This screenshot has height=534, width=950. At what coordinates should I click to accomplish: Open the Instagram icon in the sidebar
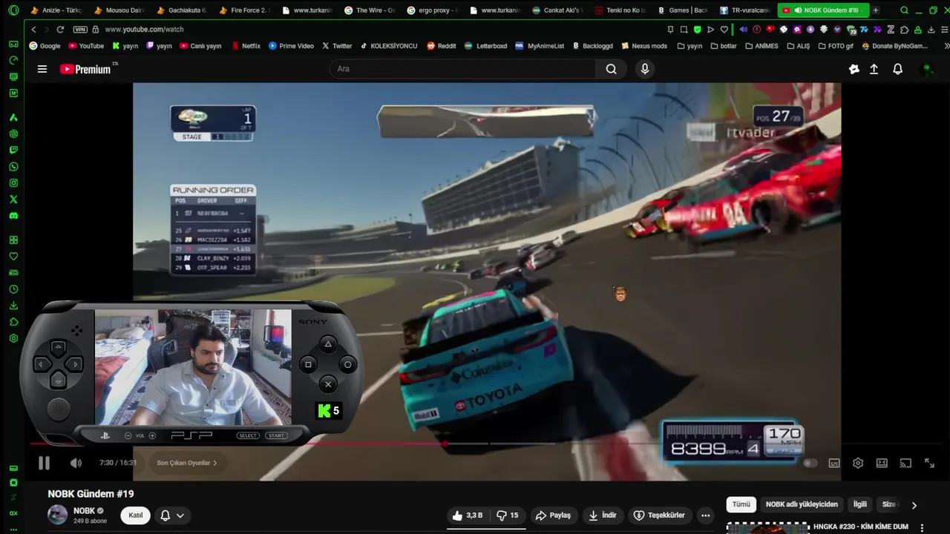tap(13, 183)
